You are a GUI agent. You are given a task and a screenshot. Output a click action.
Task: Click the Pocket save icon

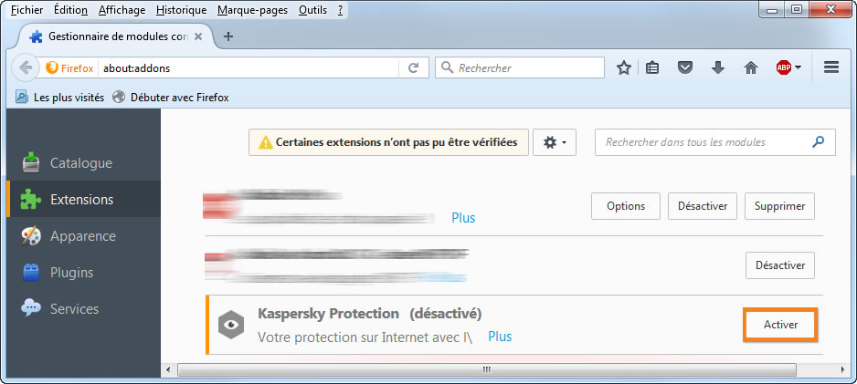[685, 67]
